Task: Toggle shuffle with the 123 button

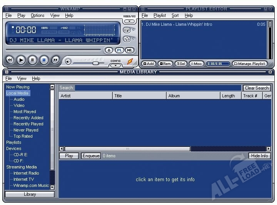Action: 127,39
